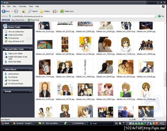
Task: Collapse the Picture Tasks panel
Action: pyautogui.click(x=31, y=27)
